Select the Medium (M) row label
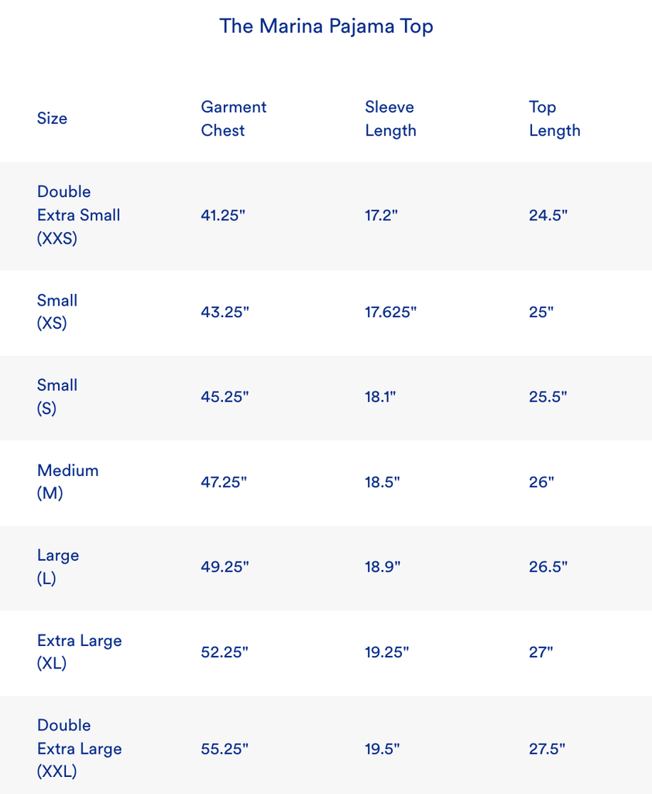652x794 pixels. pyautogui.click(x=67, y=482)
